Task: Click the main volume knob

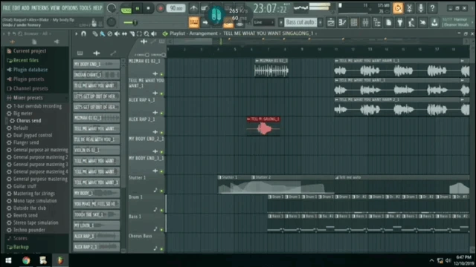Action: (112, 8)
